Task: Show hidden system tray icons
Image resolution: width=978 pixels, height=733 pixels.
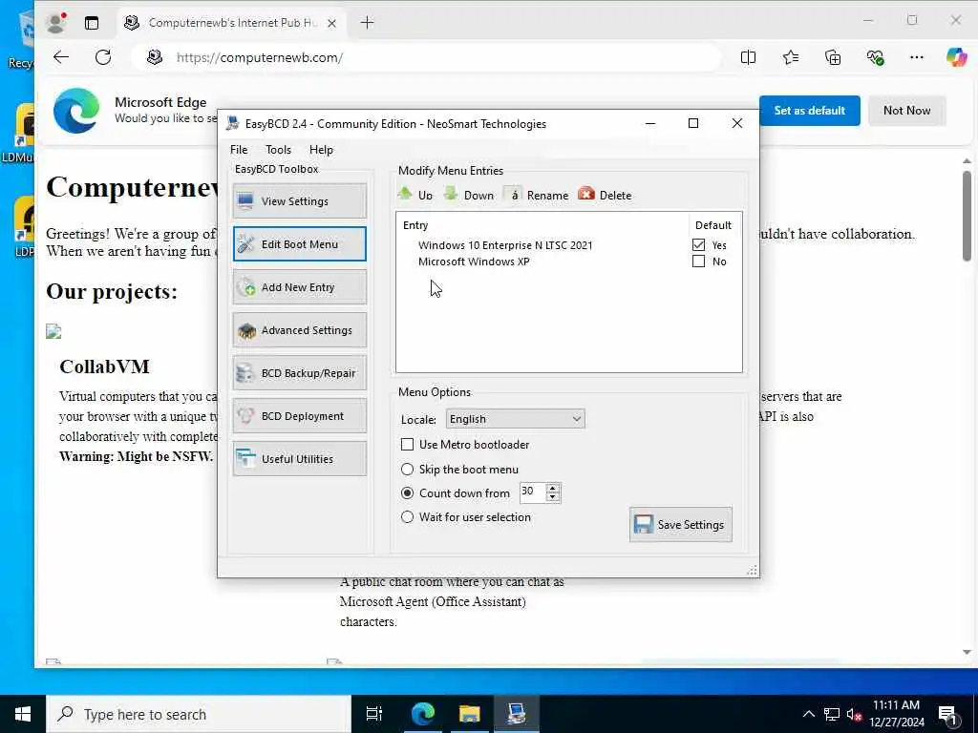Action: point(808,714)
